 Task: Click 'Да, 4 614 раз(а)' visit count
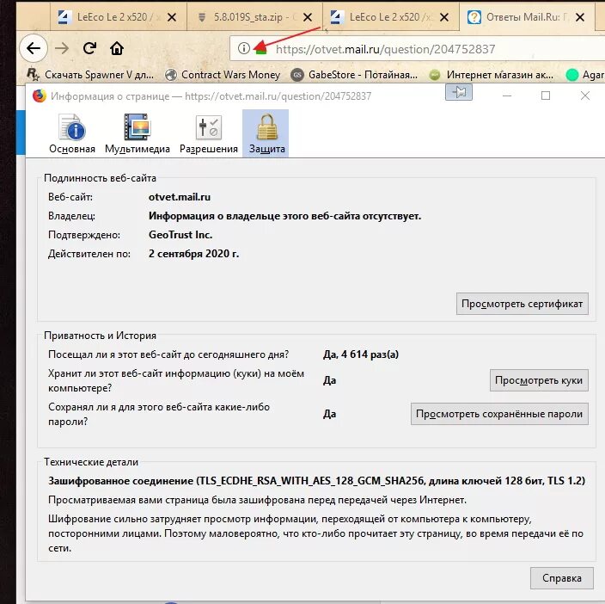click(361, 354)
